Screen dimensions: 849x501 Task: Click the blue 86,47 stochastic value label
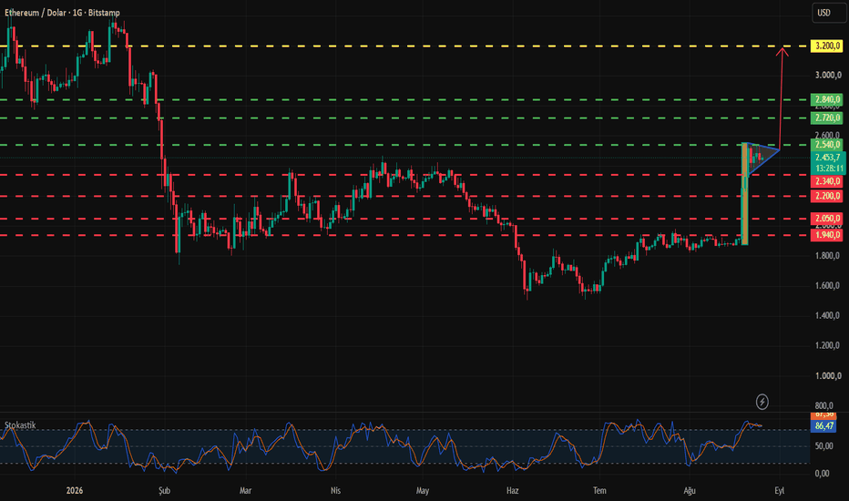823,426
